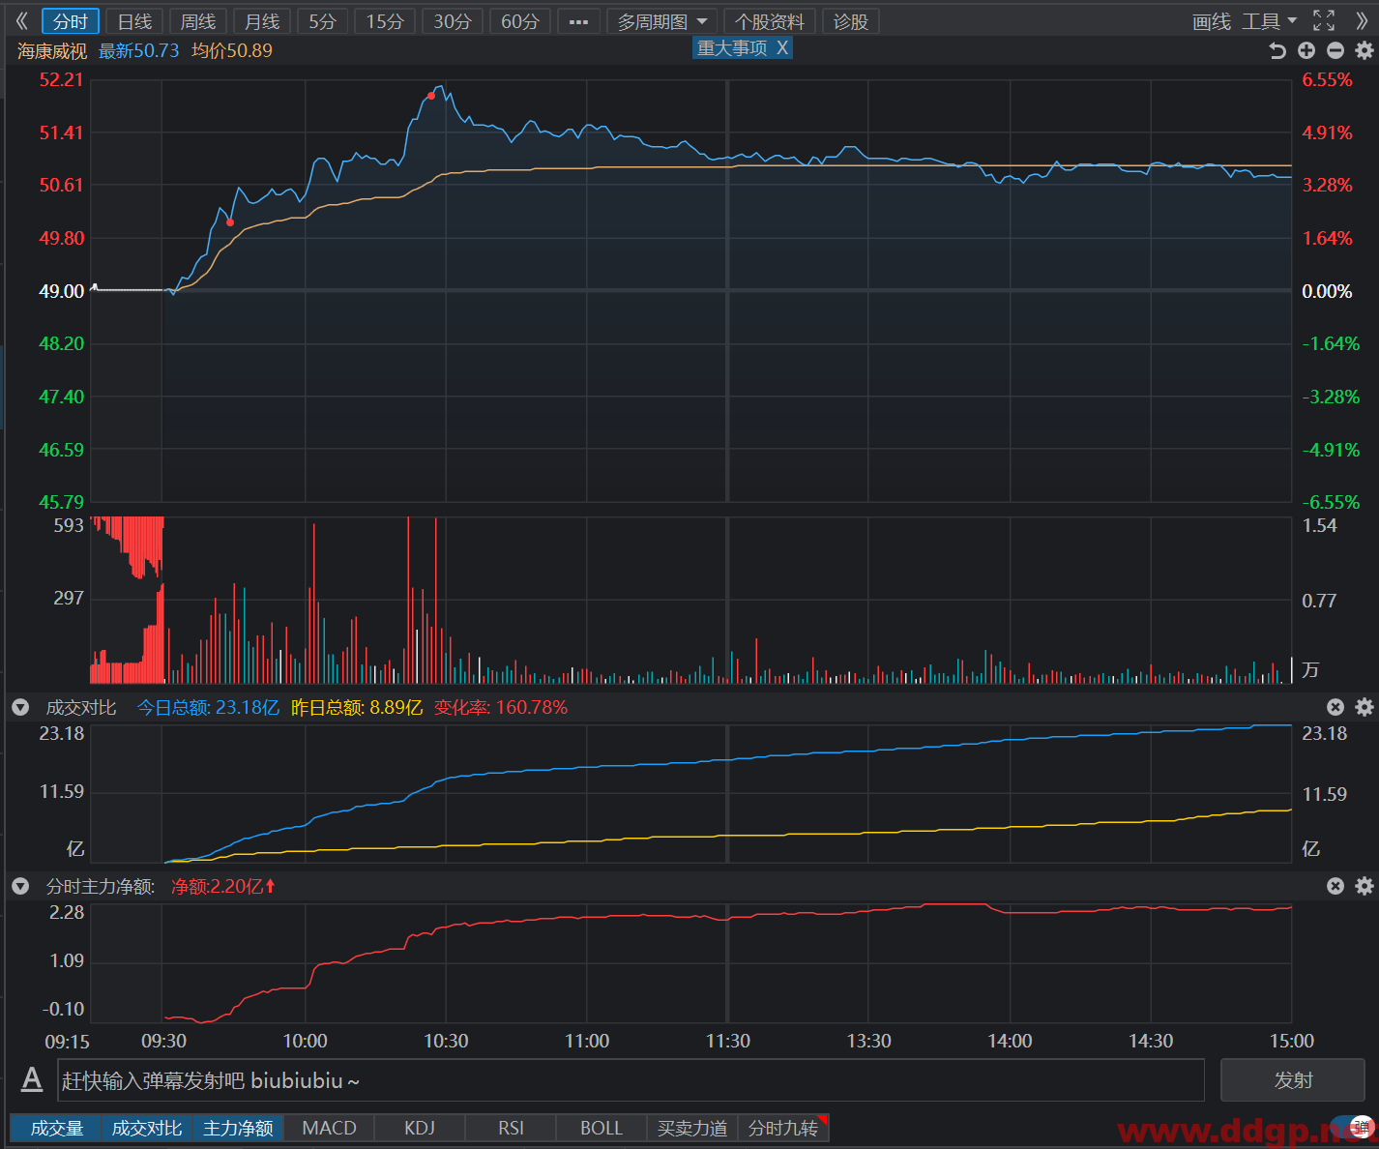Click the 52.21 price axis label
1379x1149 pixels.
pyautogui.click(x=61, y=80)
